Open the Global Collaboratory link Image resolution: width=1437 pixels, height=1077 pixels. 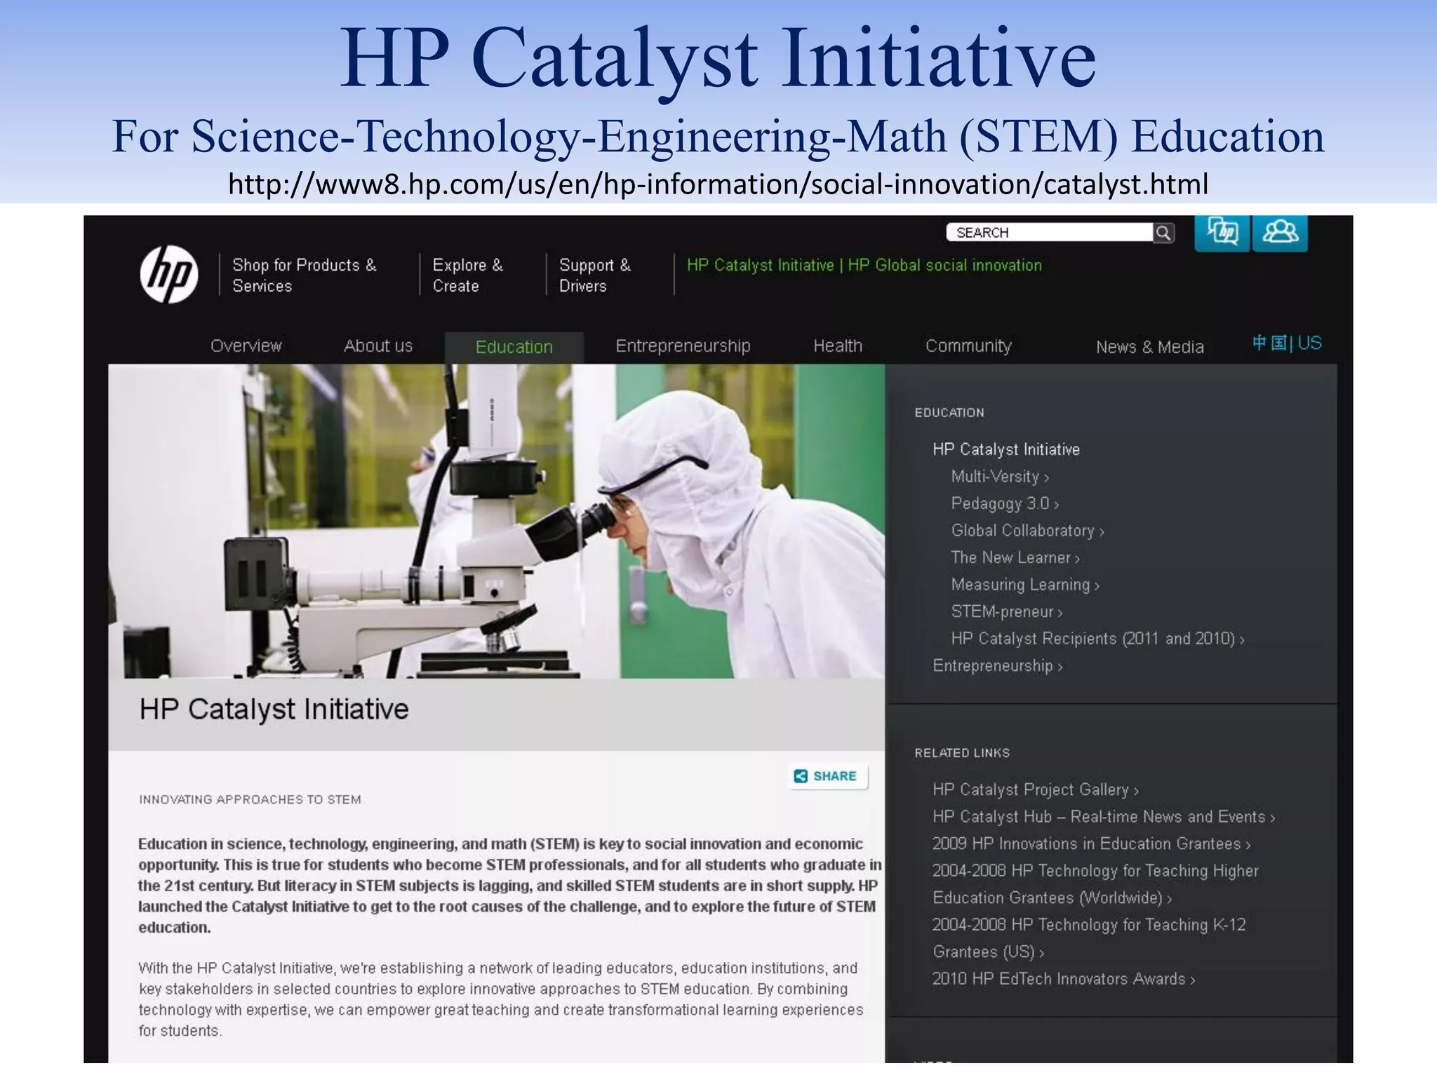pos(1027,531)
